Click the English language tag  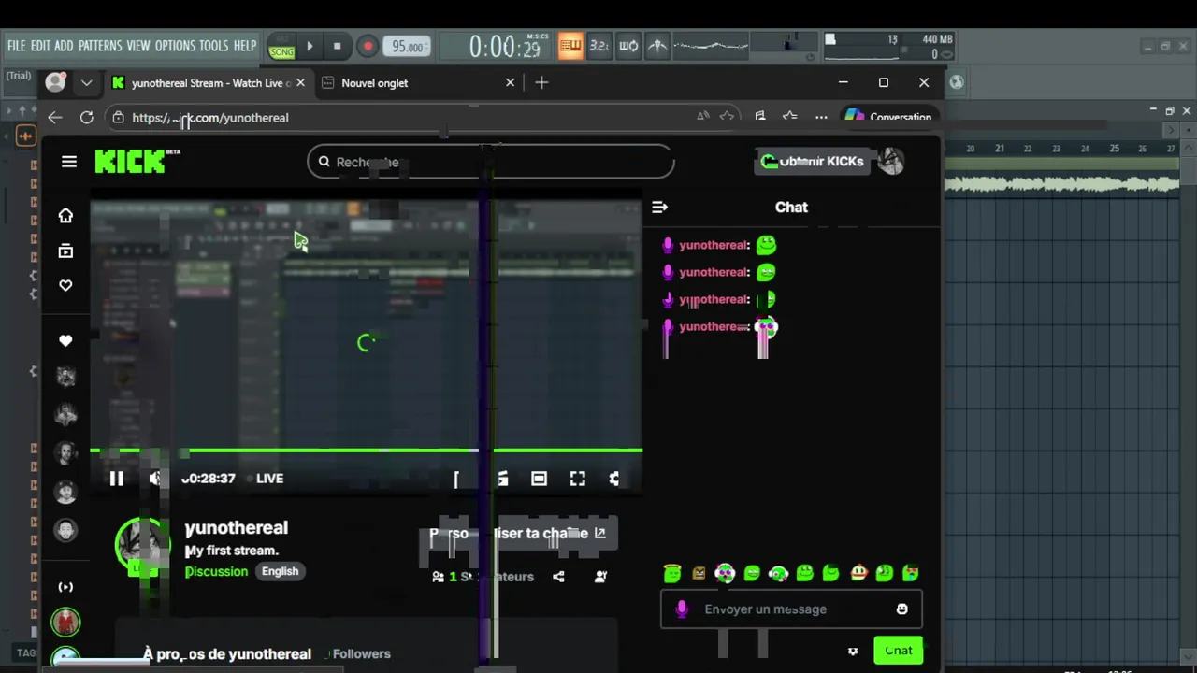(280, 571)
